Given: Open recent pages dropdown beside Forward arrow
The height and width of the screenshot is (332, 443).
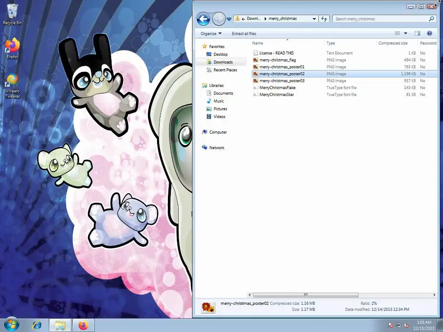Looking at the screenshot, I should coord(229,19).
